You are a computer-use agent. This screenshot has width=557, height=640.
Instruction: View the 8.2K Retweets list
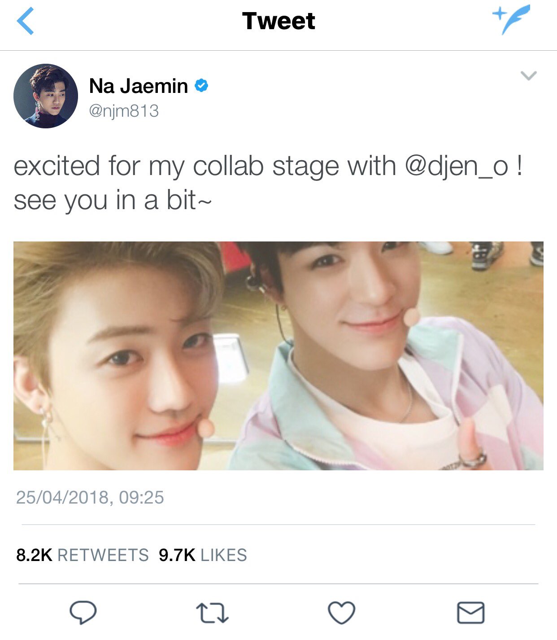pos(82,555)
